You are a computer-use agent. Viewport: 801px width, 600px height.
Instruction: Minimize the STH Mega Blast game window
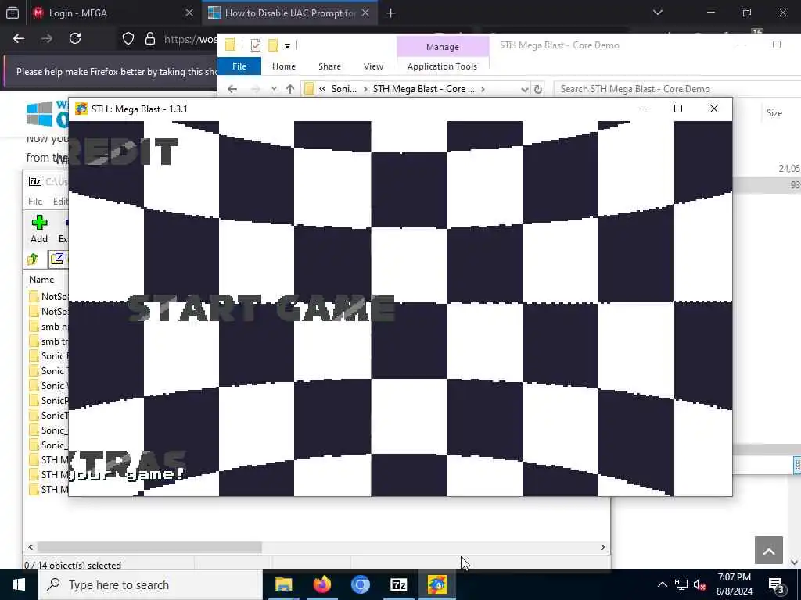643,109
